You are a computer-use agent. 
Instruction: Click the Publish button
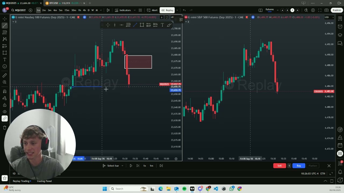tap(337, 10)
